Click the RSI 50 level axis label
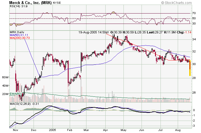 [x=194, y=18]
